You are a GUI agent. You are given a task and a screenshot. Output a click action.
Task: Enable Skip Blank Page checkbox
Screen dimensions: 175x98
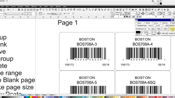136,26
